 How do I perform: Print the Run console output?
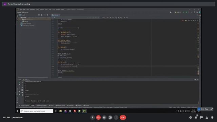(x=22, y=93)
